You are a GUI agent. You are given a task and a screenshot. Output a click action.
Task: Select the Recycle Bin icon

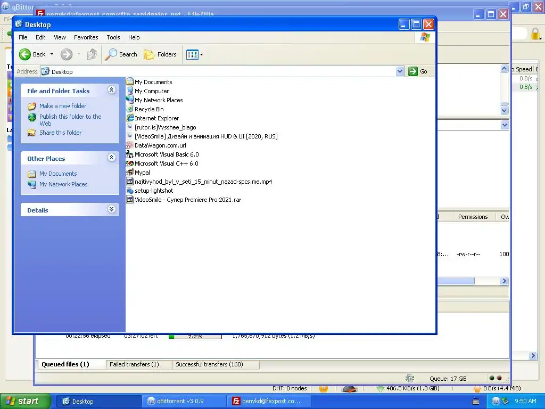point(130,109)
